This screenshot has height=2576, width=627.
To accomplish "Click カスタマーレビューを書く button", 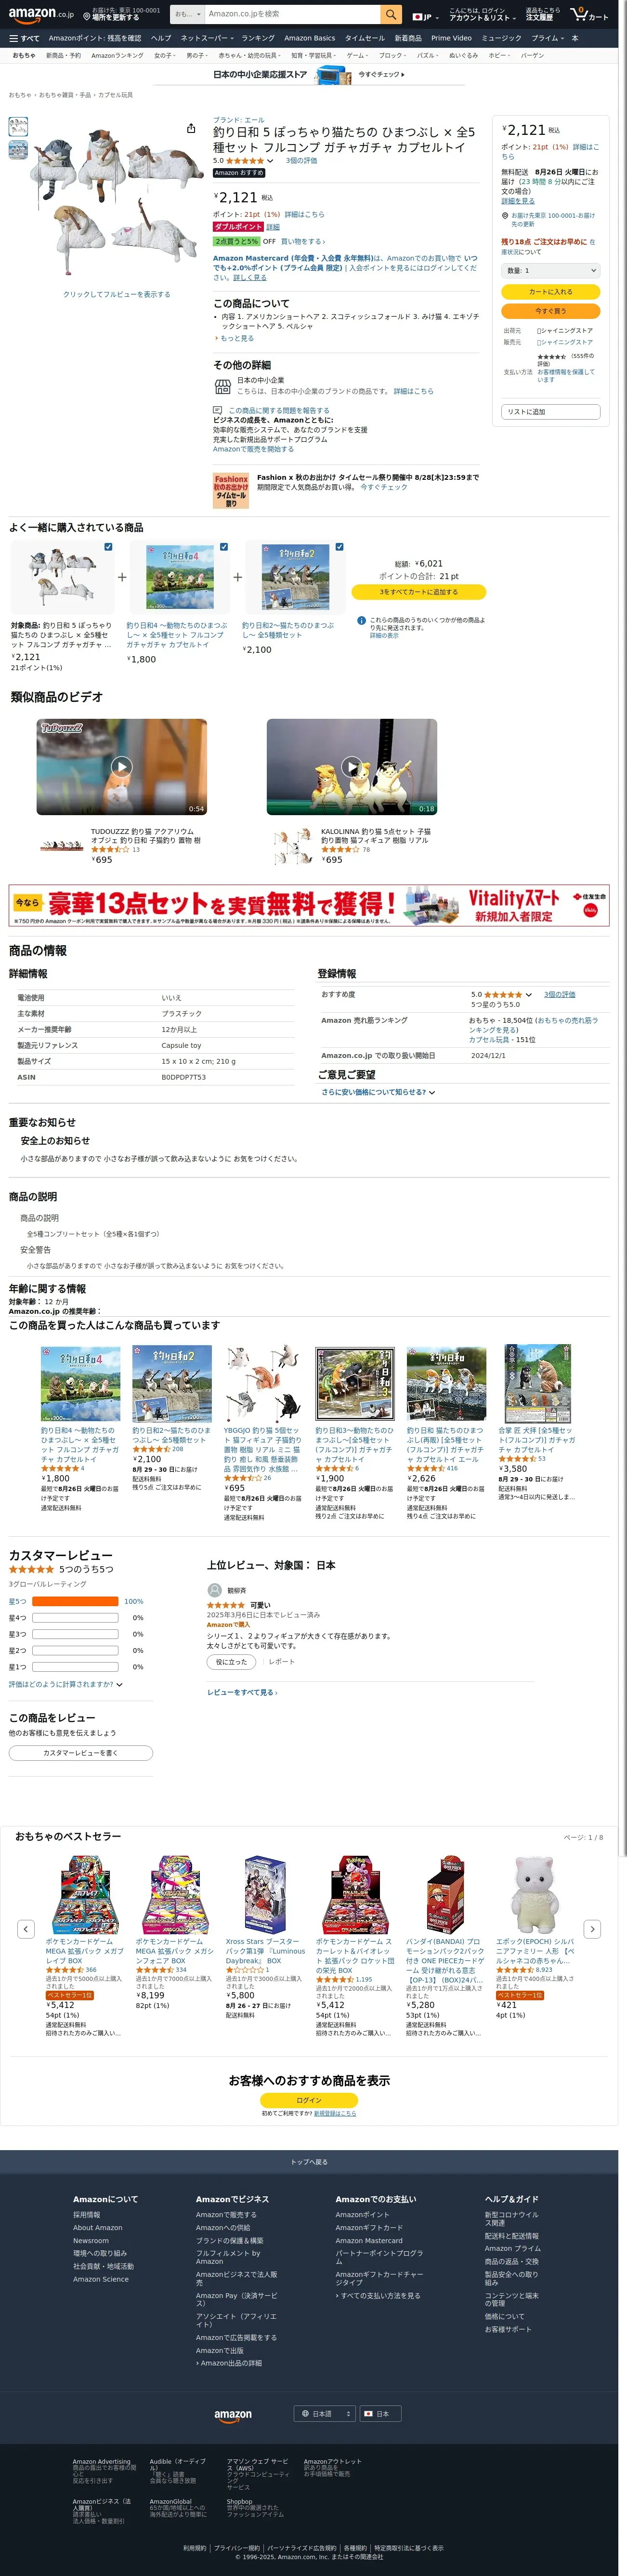I will (x=81, y=1752).
